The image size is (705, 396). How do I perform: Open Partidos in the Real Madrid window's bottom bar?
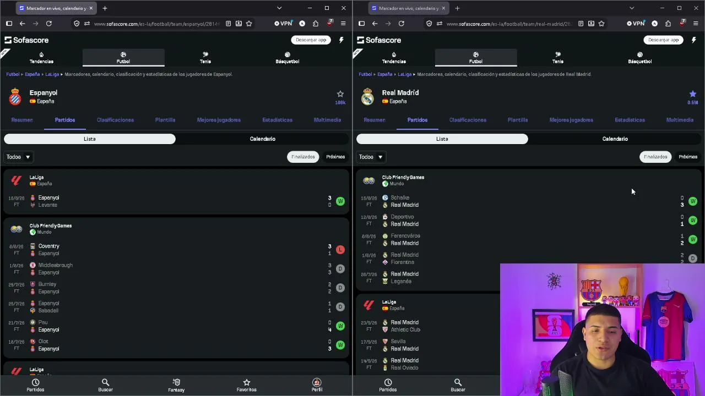(388, 385)
